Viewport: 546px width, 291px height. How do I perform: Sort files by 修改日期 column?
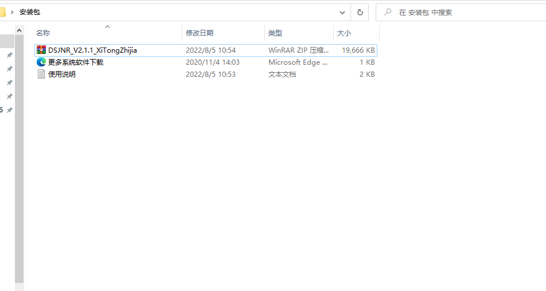pyautogui.click(x=200, y=33)
